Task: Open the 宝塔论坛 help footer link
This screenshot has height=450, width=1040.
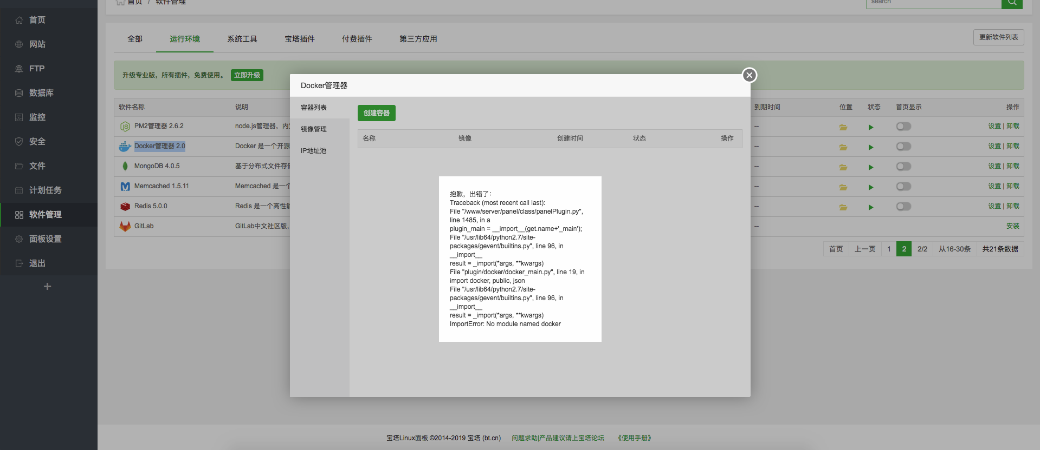Action: (x=558, y=438)
